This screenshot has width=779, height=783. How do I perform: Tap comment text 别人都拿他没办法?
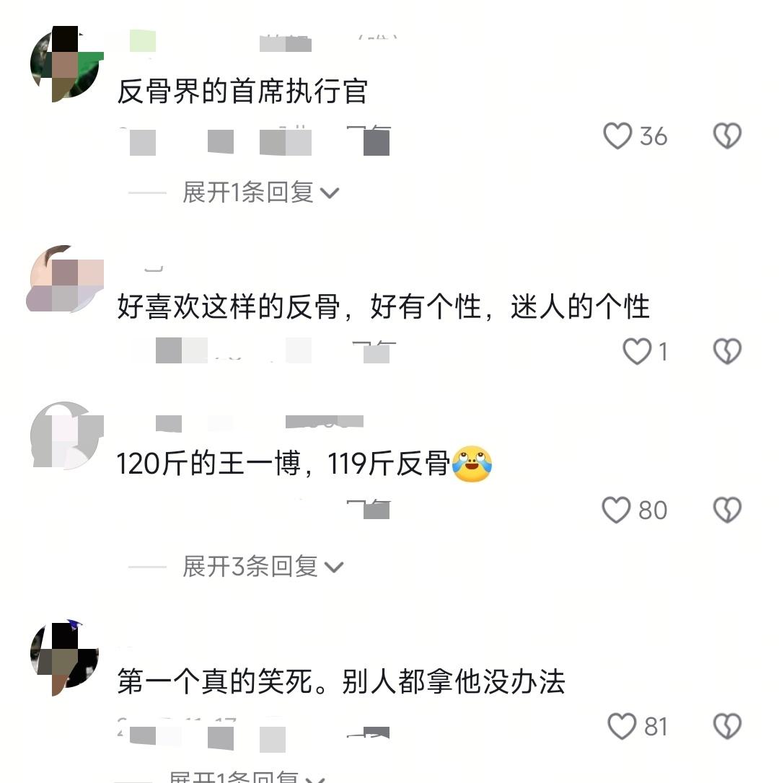453,681
